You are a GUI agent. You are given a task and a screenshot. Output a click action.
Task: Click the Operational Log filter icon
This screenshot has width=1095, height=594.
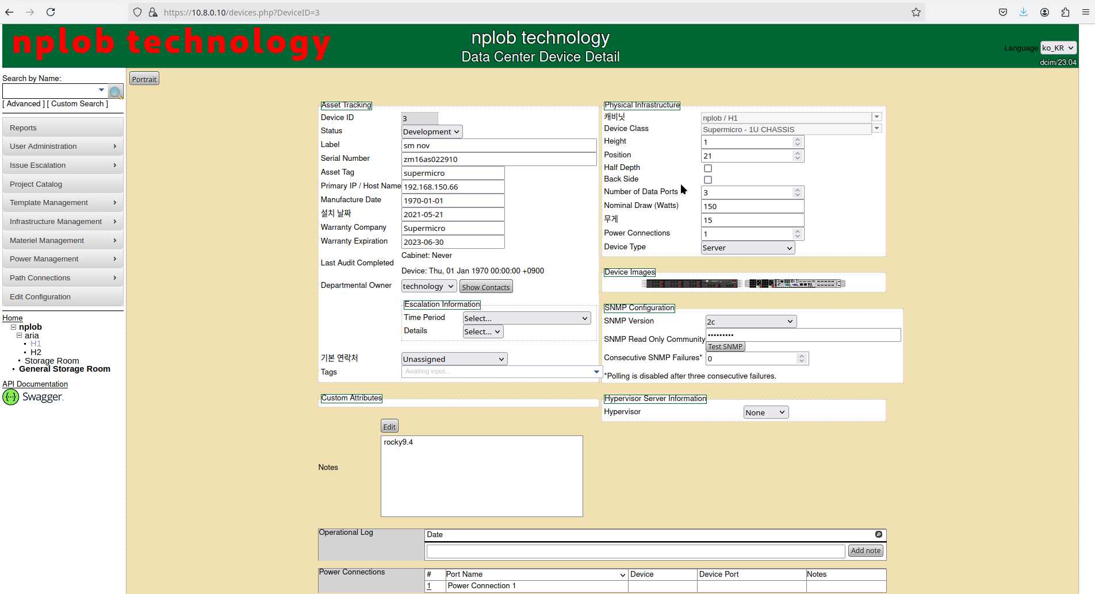coord(878,534)
